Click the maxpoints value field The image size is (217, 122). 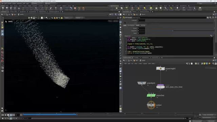click(141, 31)
